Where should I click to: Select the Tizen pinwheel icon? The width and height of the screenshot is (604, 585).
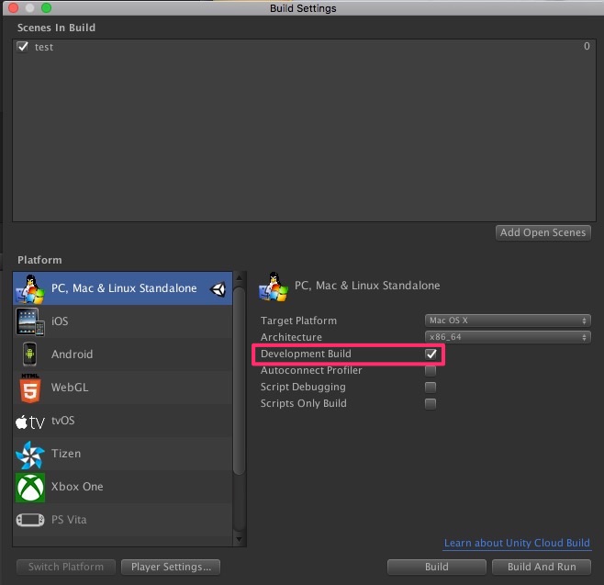(30, 455)
